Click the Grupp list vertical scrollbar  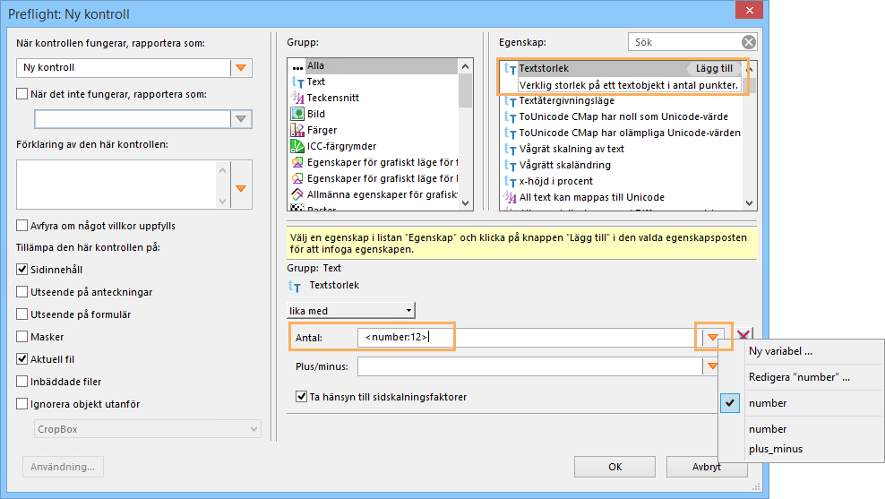click(x=465, y=134)
